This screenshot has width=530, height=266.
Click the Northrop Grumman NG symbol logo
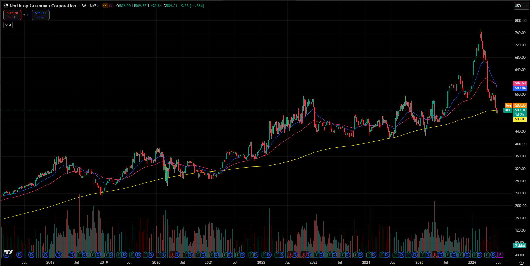point(6,6)
